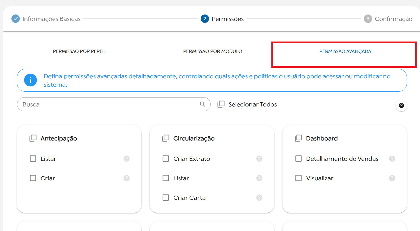Toggle the Selecionar Todos option
Screen dimensions: 420x231
point(221,104)
